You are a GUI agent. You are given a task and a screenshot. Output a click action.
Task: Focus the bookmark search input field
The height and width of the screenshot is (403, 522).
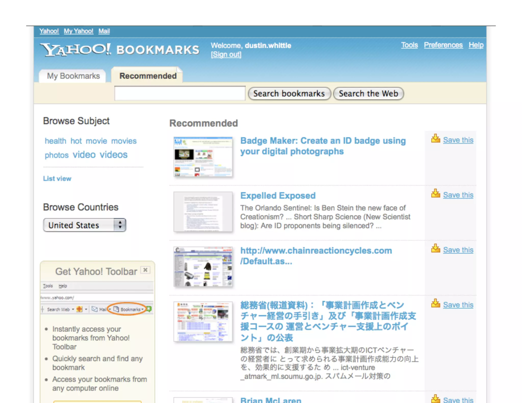point(180,93)
